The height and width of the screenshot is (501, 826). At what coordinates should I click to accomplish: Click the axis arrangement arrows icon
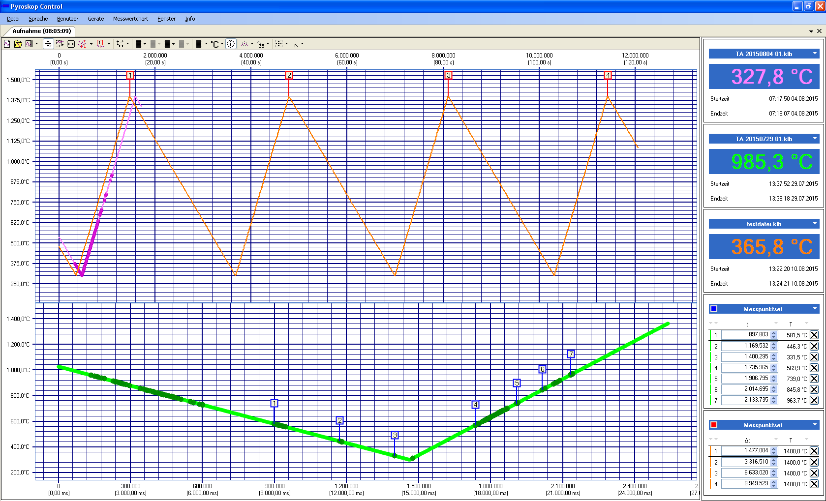click(120, 44)
